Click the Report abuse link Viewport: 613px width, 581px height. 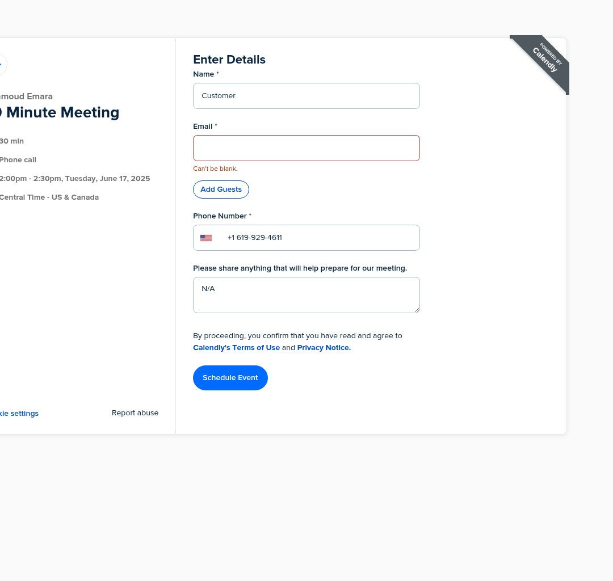(135, 413)
